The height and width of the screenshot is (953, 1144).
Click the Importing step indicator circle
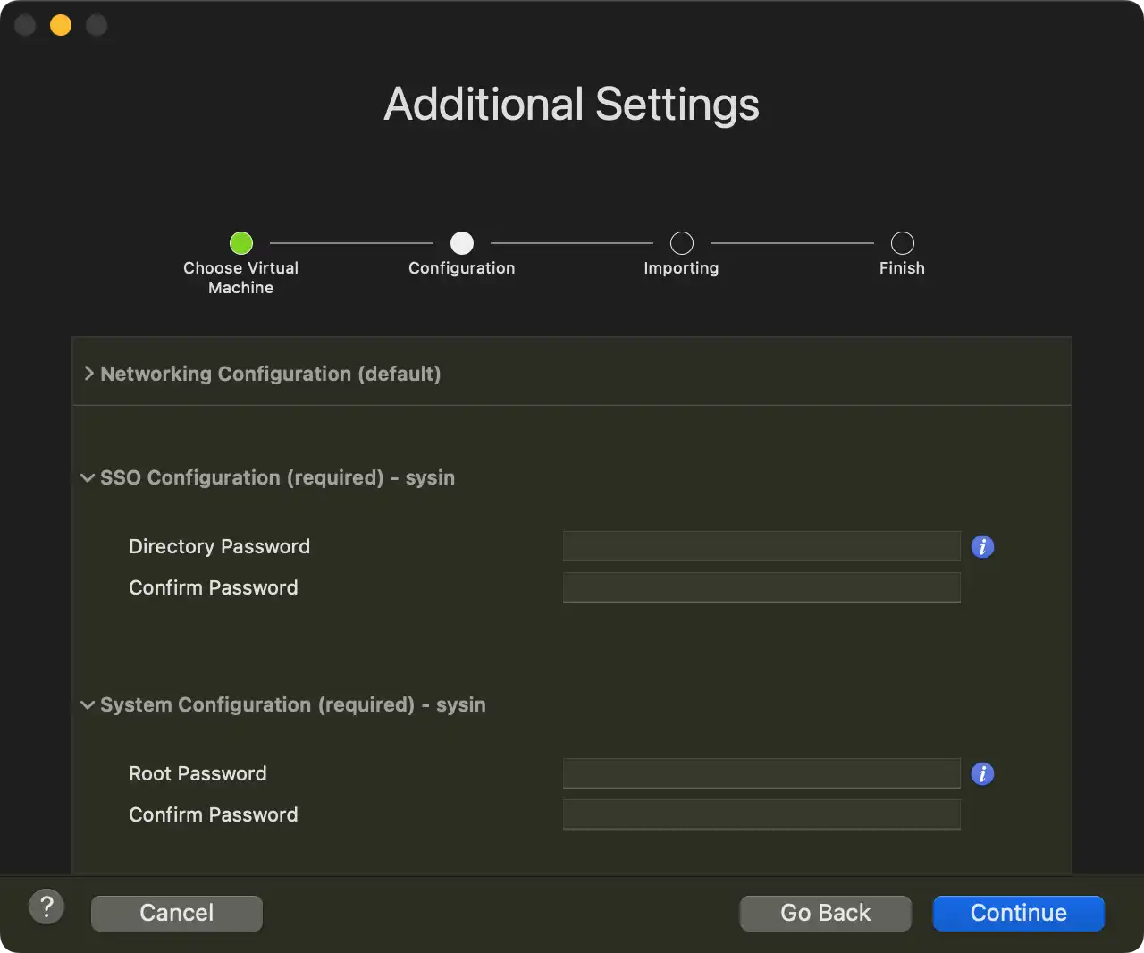click(682, 242)
